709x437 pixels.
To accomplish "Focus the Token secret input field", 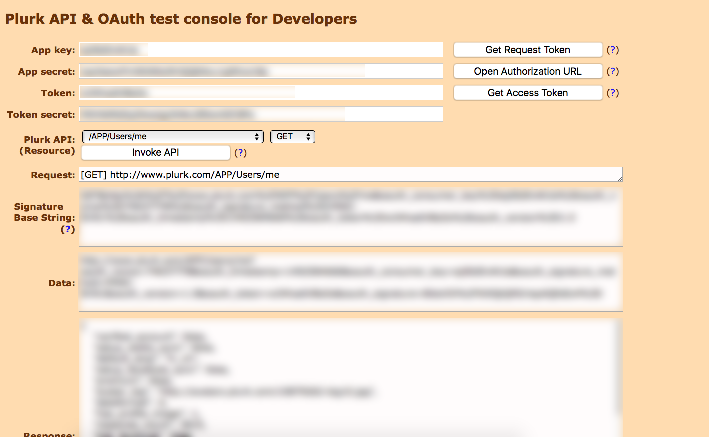I will (x=261, y=114).
